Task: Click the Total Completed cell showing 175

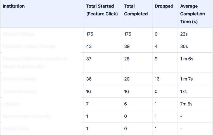Action: [128, 34]
